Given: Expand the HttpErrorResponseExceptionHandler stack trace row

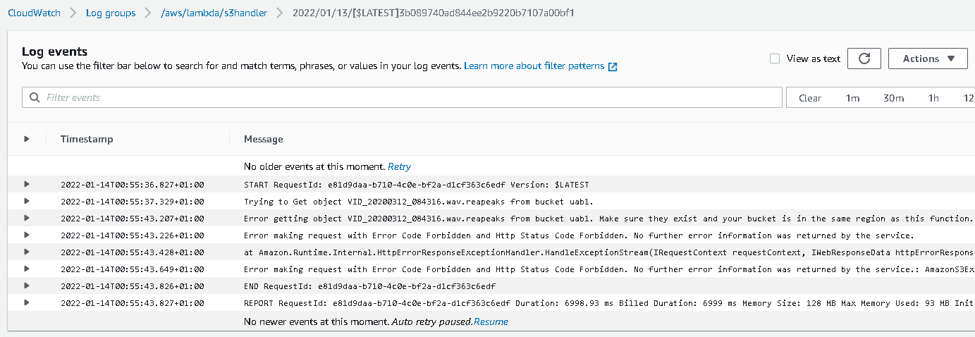Looking at the screenshot, I should tap(27, 252).
